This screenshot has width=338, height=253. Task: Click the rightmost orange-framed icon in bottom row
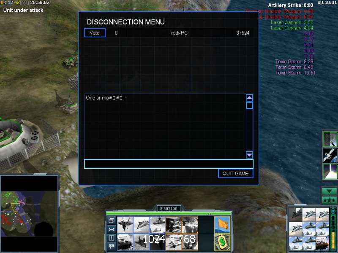[x=190, y=242]
